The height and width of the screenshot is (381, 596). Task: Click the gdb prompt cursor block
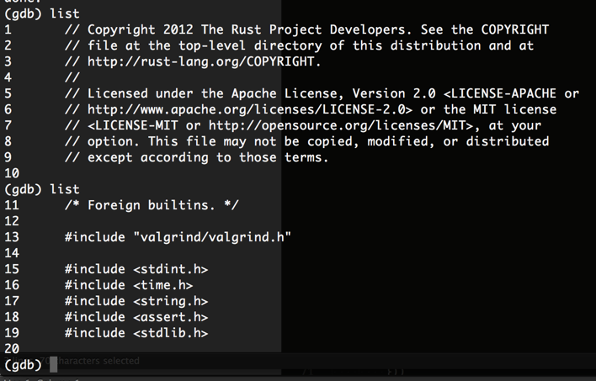point(54,365)
